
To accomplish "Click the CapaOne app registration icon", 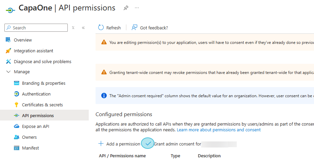I will 10,10.
